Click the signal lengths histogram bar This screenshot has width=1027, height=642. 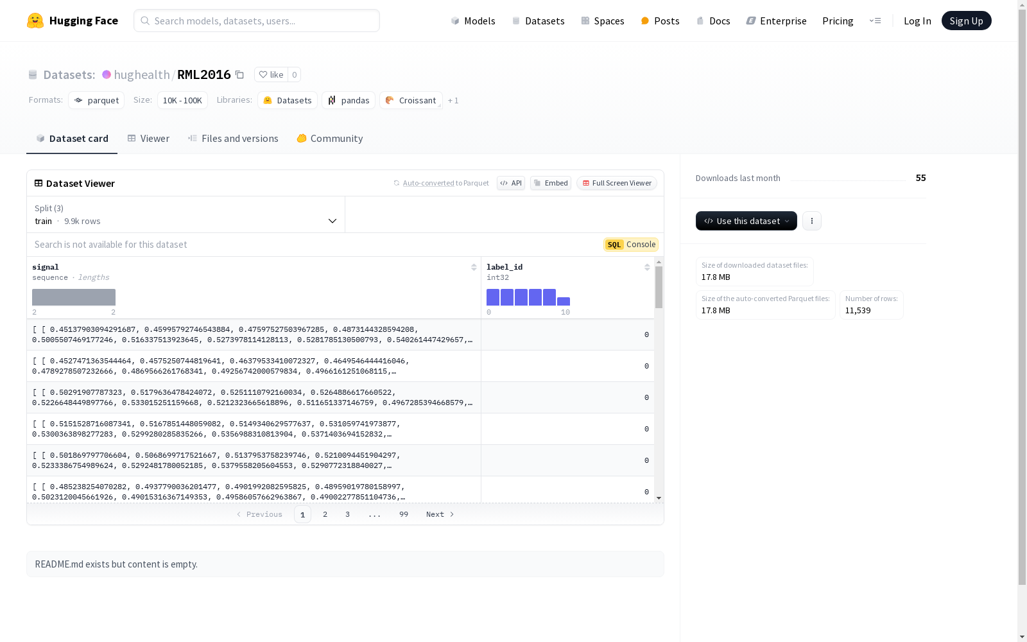[x=74, y=297]
